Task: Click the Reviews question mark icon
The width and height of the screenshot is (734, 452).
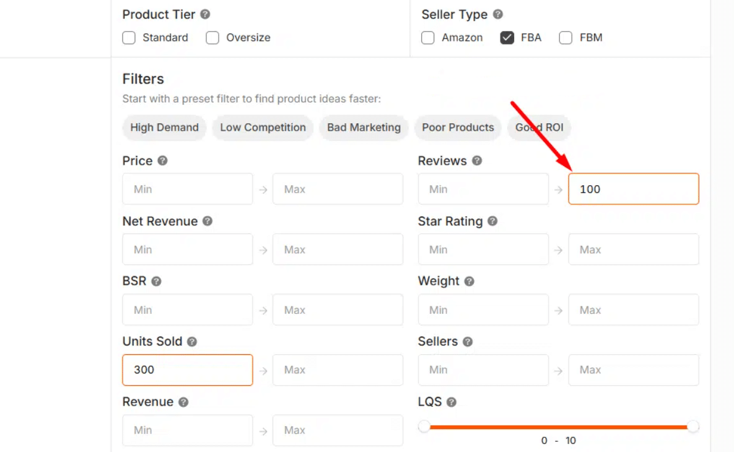Action: pyautogui.click(x=477, y=161)
